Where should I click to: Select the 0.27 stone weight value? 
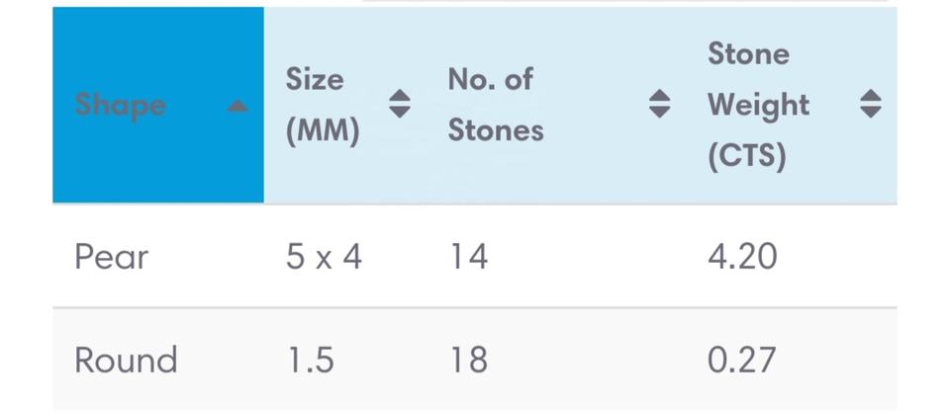pos(742,360)
